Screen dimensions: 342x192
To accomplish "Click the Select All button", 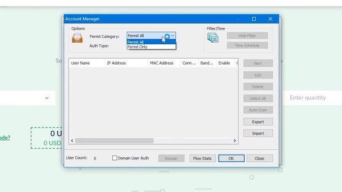I will click(x=258, y=98).
